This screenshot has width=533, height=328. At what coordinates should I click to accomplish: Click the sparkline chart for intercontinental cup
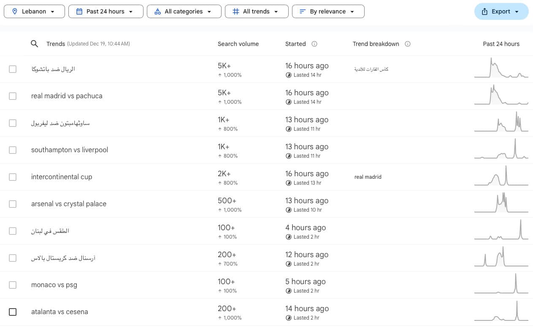pos(501,175)
